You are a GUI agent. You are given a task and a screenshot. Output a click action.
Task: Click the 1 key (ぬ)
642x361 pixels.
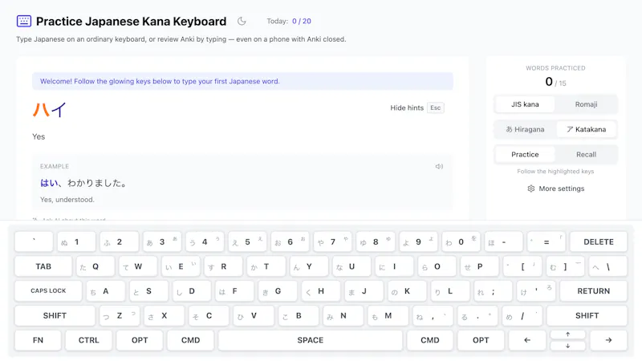point(76,242)
